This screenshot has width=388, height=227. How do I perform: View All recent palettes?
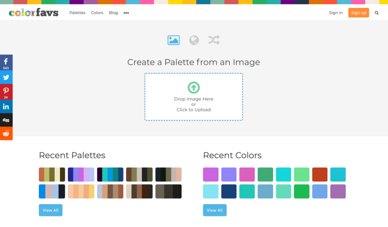tap(51, 210)
